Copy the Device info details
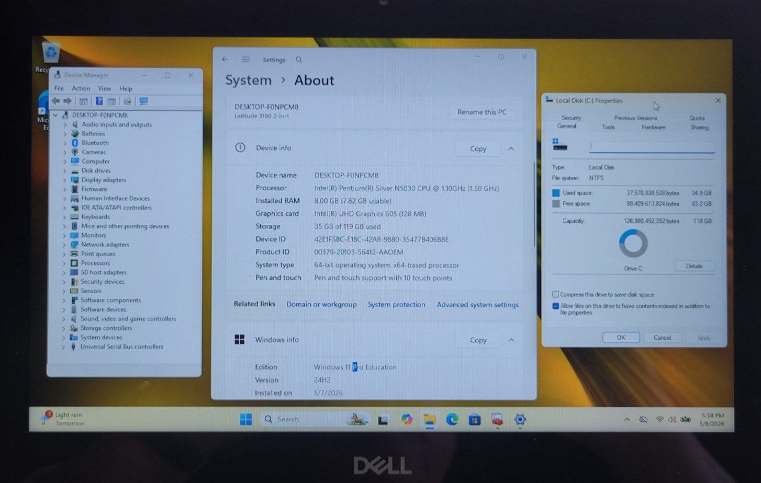This screenshot has width=761, height=483. (x=478, y=148)
